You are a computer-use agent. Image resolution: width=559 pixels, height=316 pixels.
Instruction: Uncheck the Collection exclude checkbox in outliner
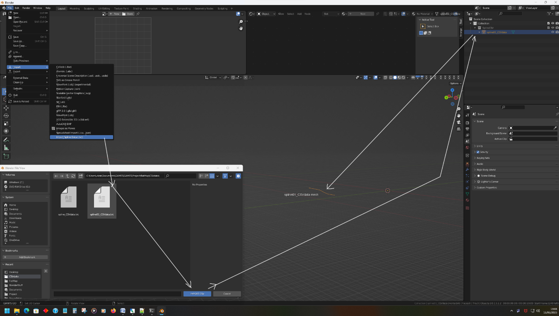pyautogui.click(x=548, y=23)
